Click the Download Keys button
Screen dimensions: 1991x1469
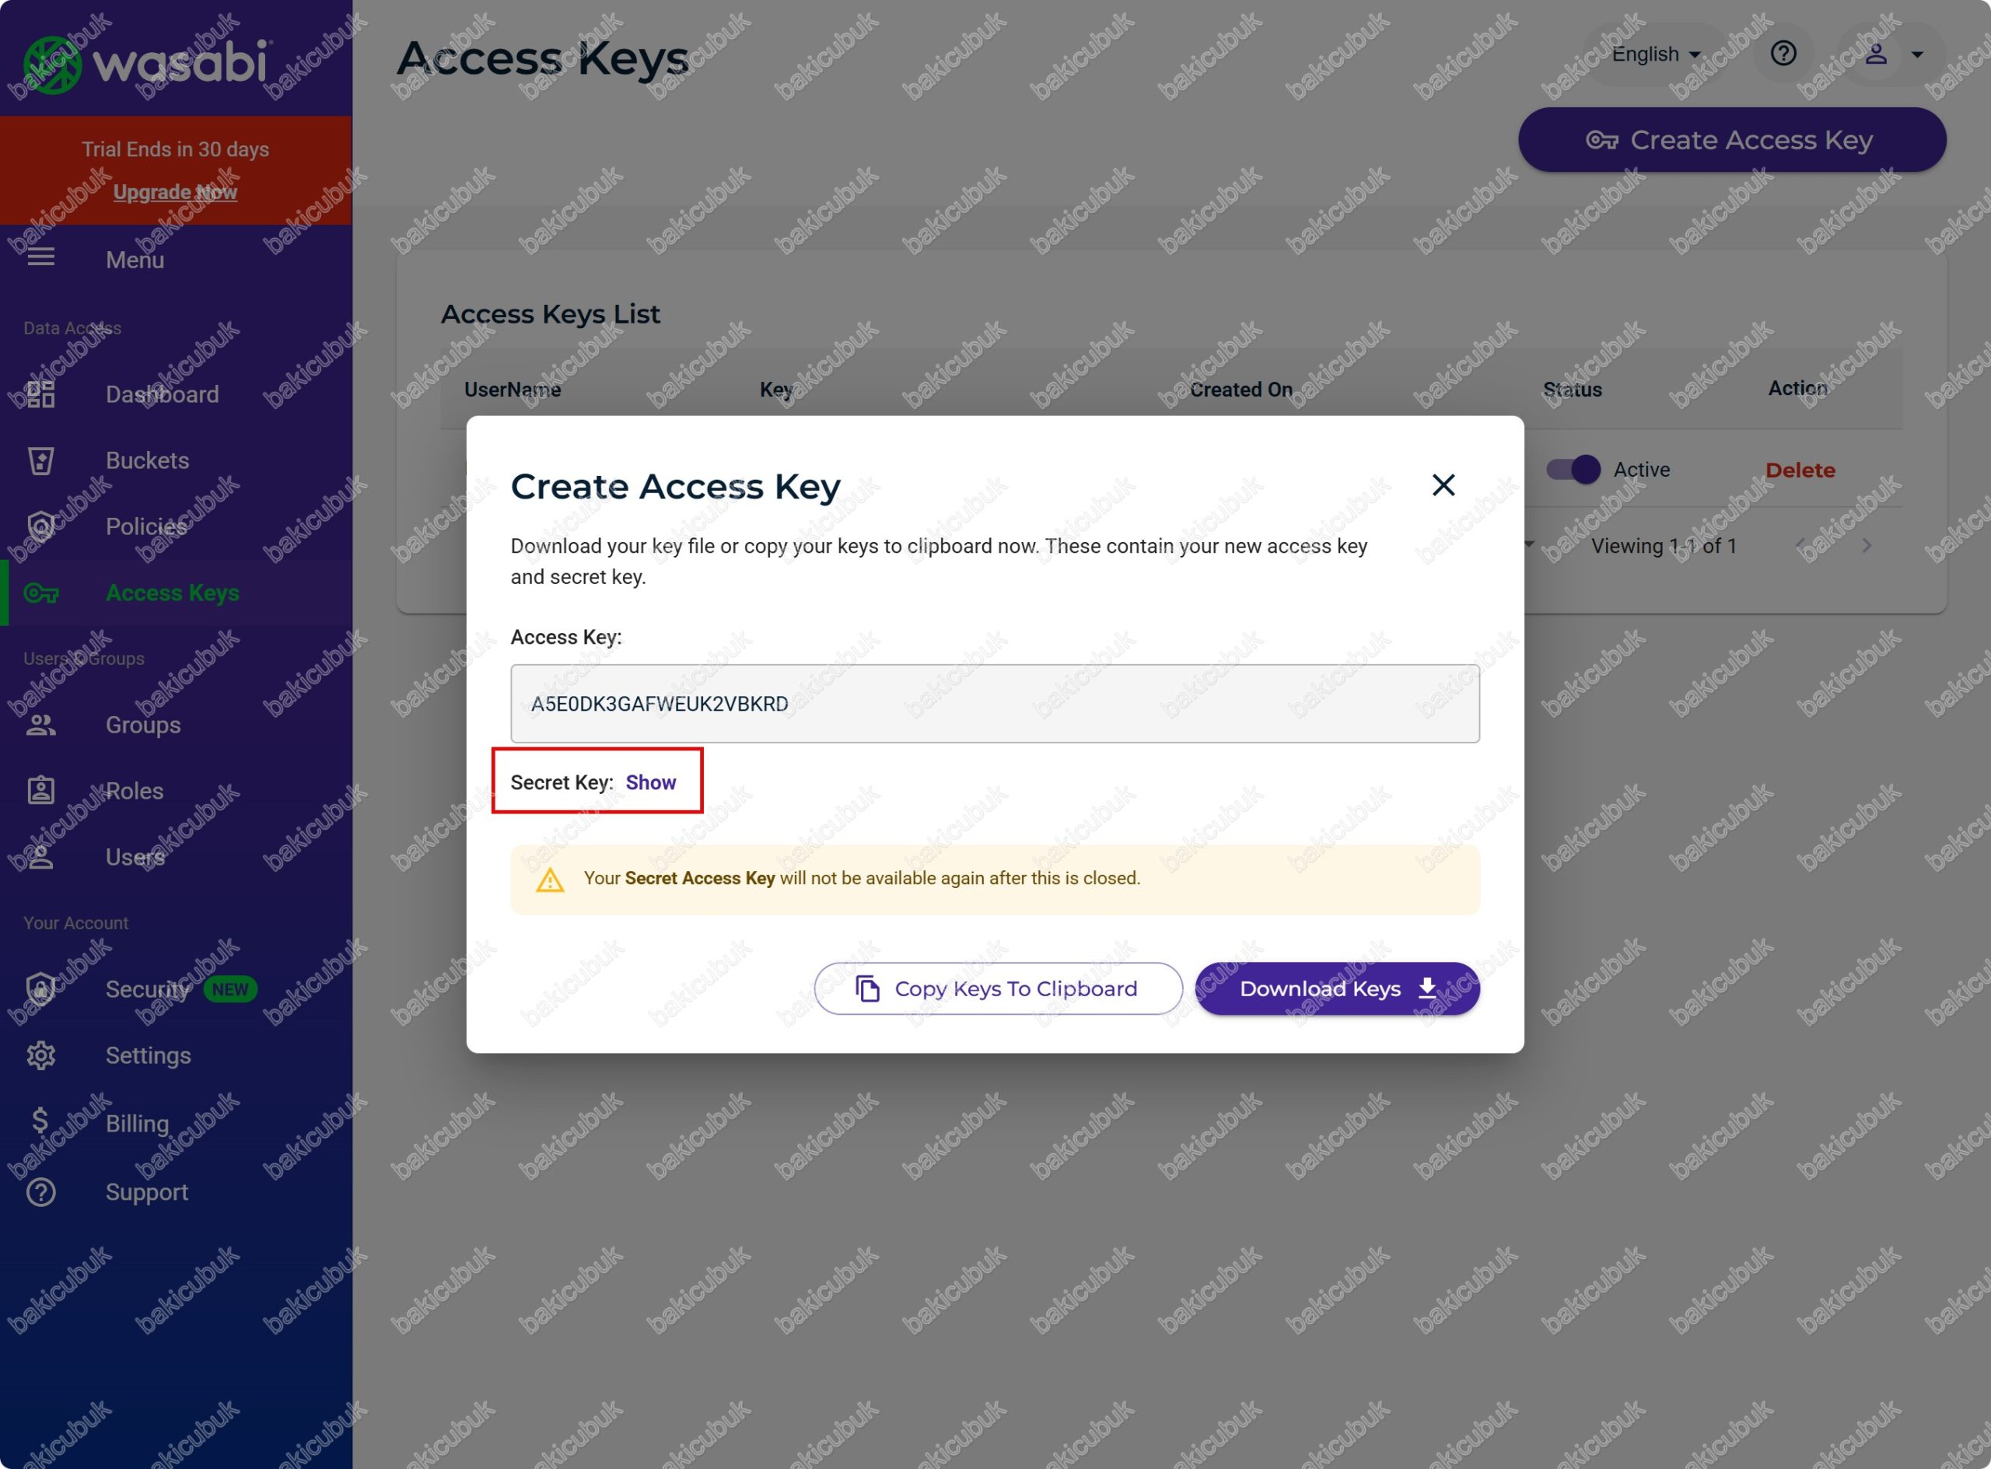pos(1336,989)
